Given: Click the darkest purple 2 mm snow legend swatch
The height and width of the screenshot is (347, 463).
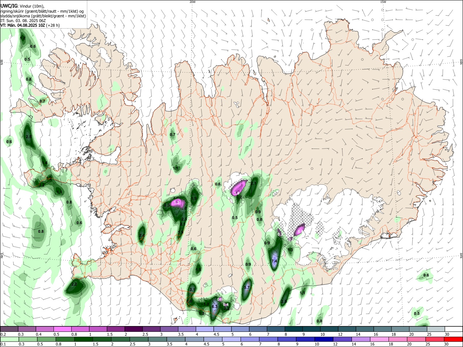Looking at the screenshot, I should point(133,329).
